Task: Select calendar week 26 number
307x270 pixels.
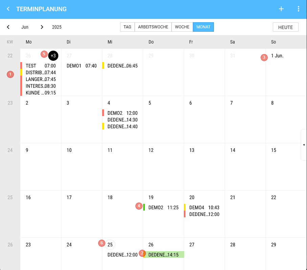Action: click(x=10, y=245)
